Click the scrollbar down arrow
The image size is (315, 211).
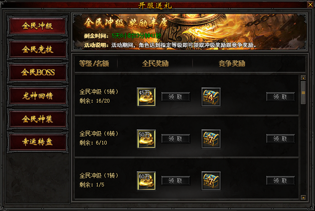[303, 197]
